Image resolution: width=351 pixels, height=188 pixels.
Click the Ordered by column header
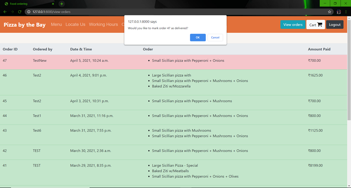click(x=43, y=49)
